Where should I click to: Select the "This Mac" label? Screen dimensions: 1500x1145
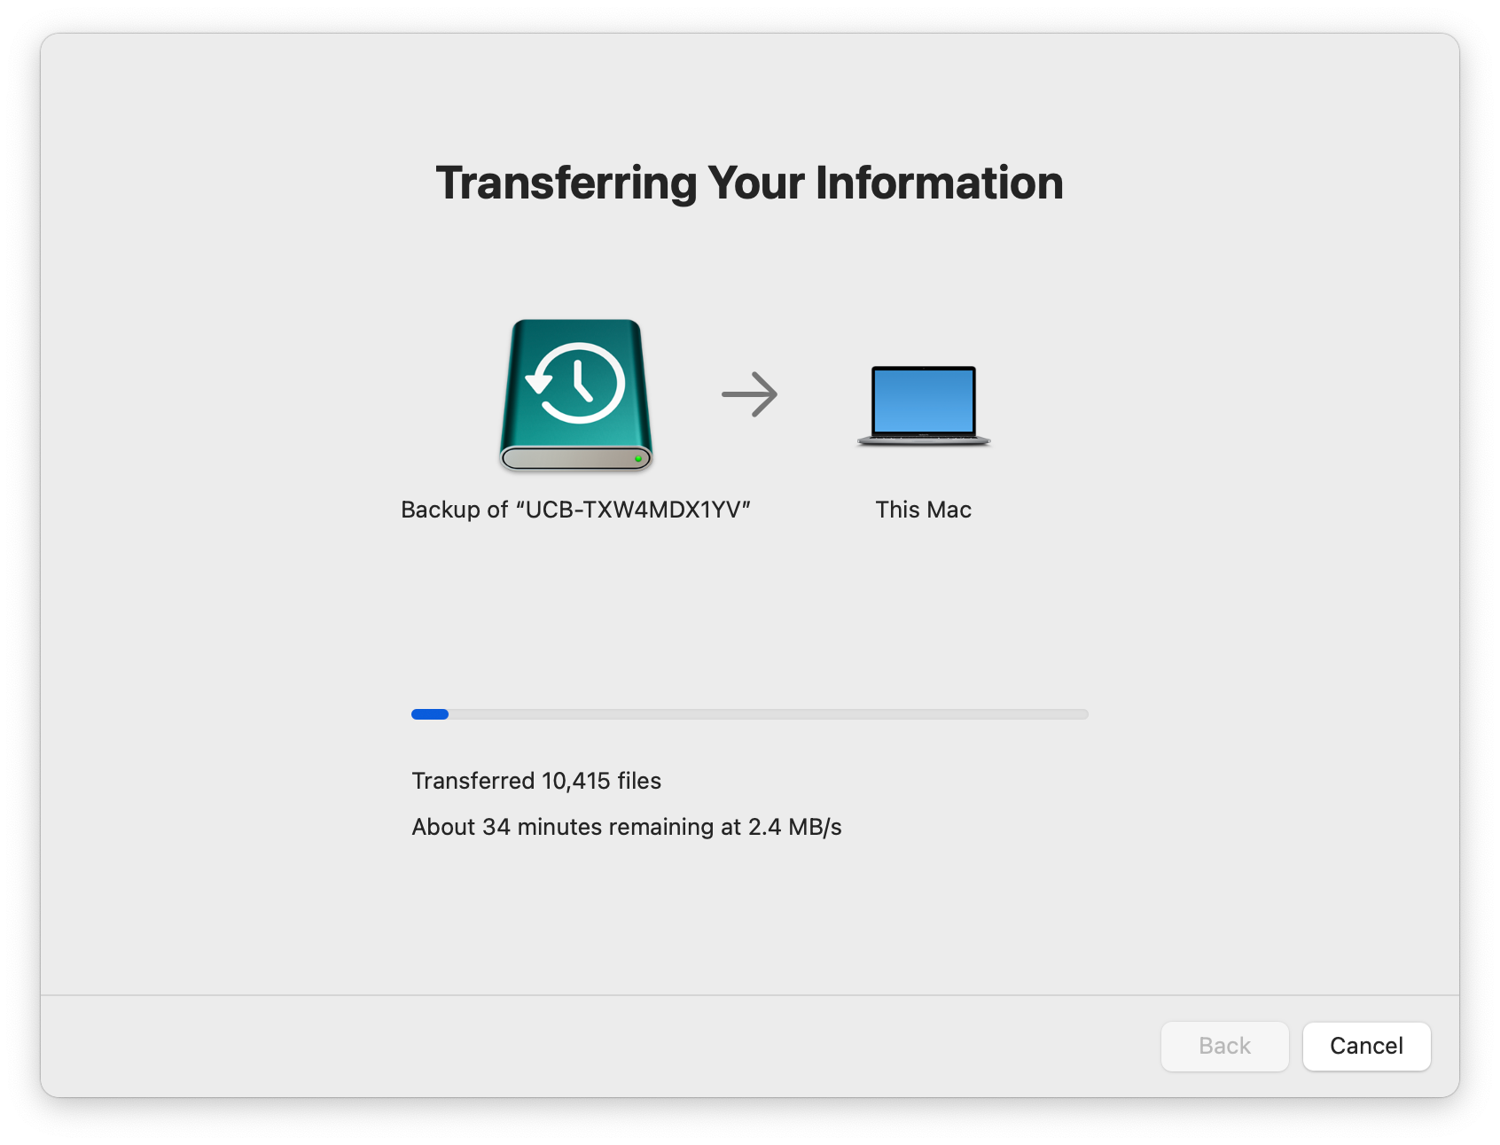(x=923, y=510)
